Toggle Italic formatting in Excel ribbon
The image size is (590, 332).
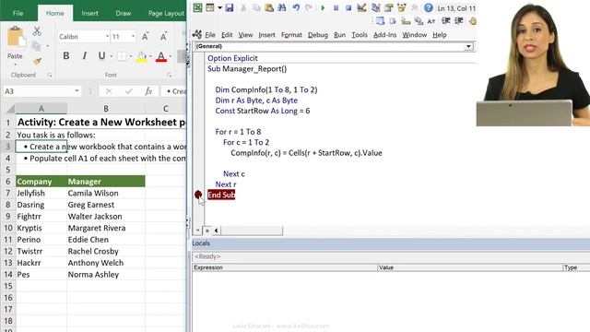click(84, 56)
